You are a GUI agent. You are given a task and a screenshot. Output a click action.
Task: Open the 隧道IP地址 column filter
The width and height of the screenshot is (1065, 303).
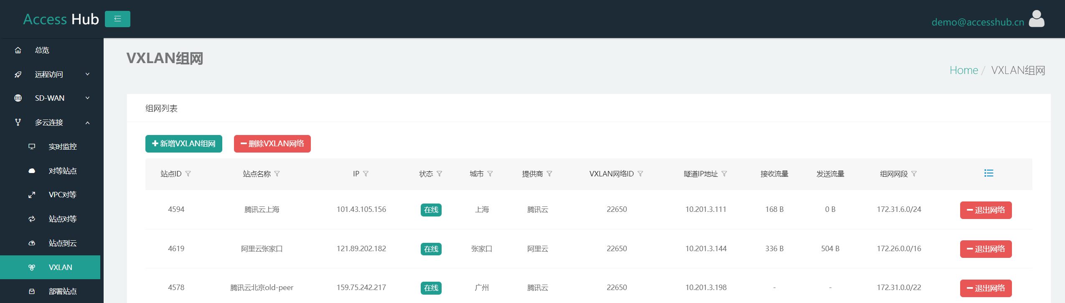(724, 174)
